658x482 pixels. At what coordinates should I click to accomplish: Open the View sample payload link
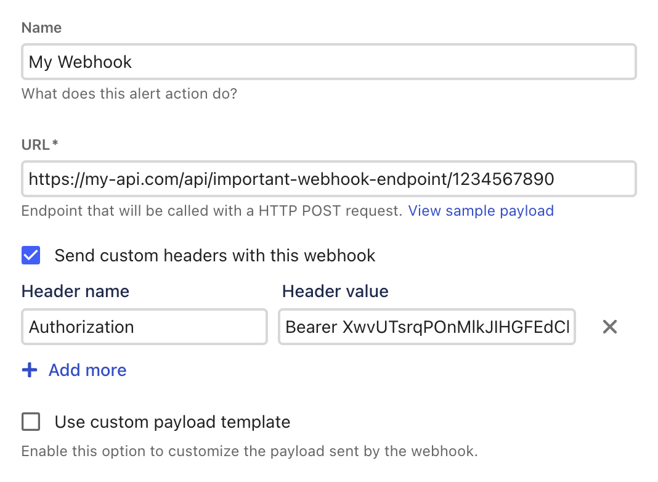point(481,211)
